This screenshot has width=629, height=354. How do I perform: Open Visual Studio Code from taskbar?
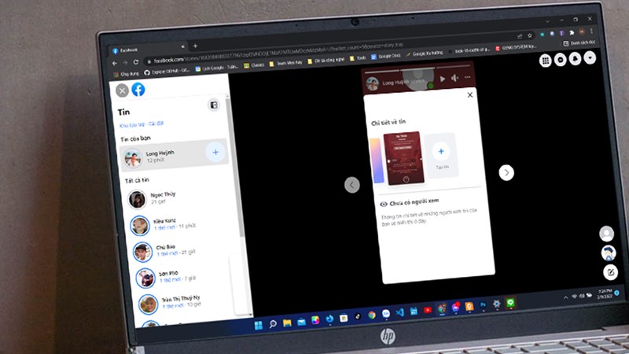pos(400,312)
